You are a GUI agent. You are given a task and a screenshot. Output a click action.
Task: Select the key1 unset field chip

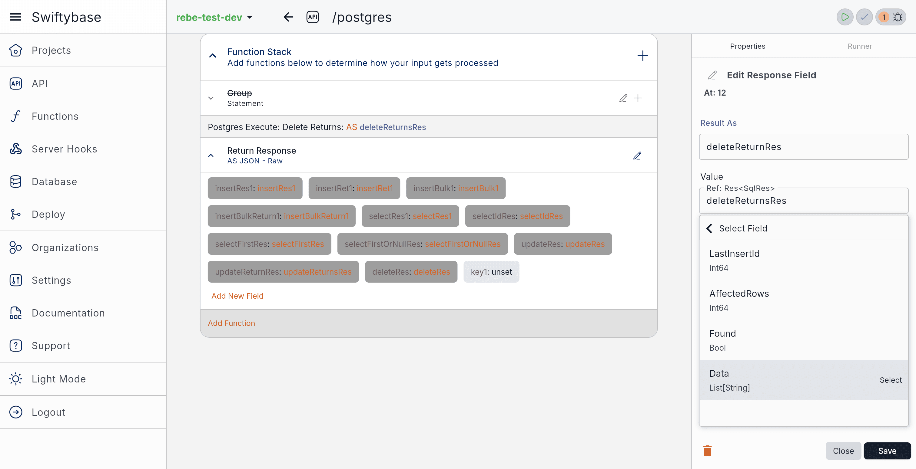tap(491, 272)
